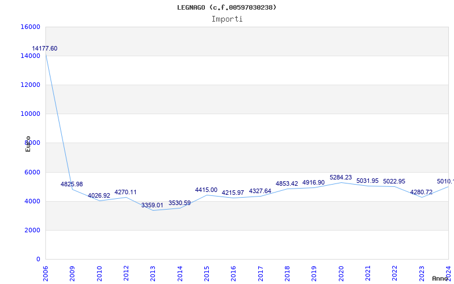
Task: Click the 2015 year axis label
Action: point(207,274)
